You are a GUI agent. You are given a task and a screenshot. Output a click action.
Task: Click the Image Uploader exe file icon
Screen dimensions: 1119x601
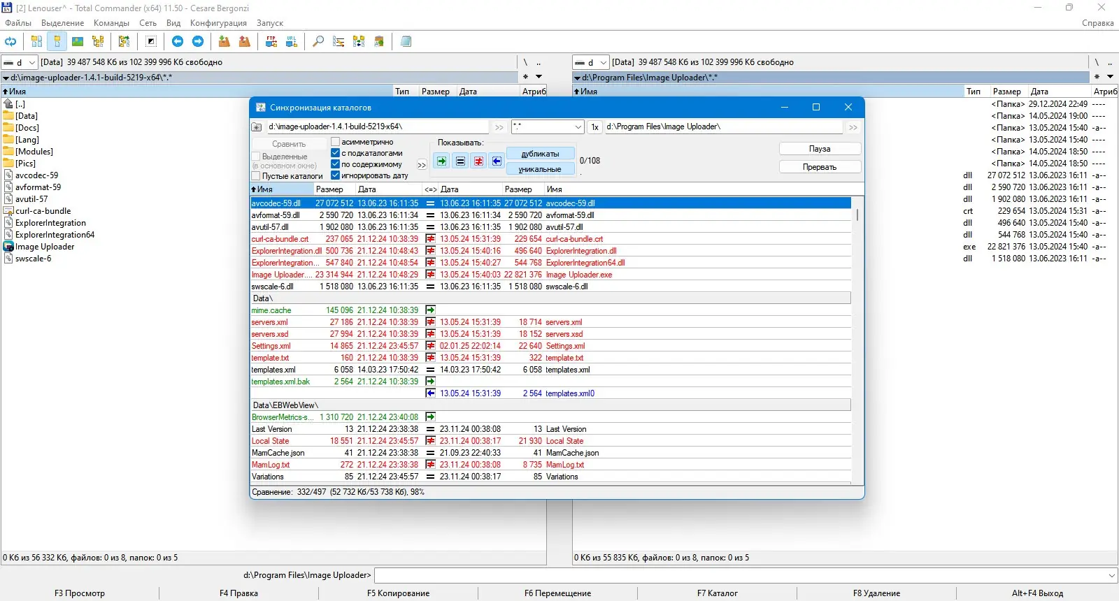click(8, 247)
